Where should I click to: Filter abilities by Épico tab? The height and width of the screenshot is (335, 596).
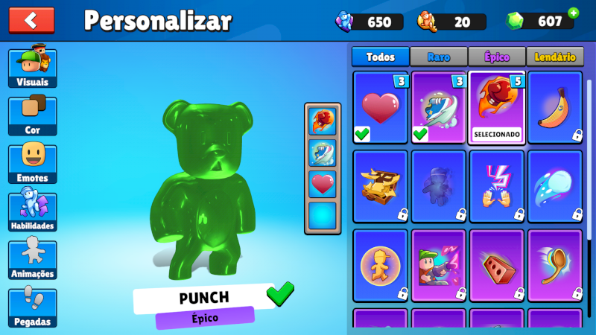click(x=497, y=57)
